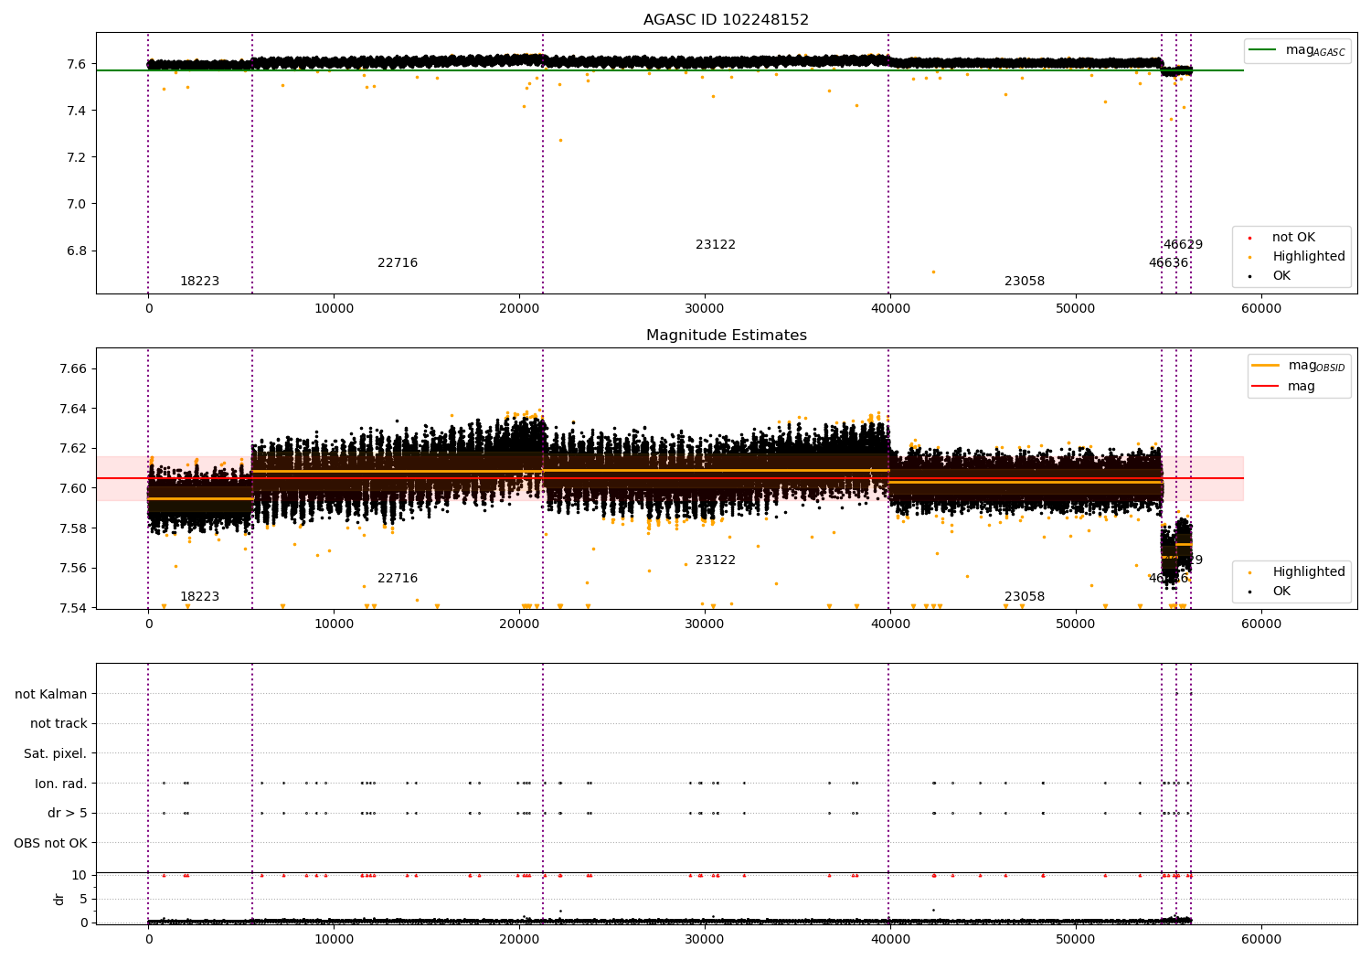The height and width of the screenshot is (960, 1371).
Task: Click y-axis tick 7.54 in middle plot
Action: pyautogui.click(x=72, y=608)
